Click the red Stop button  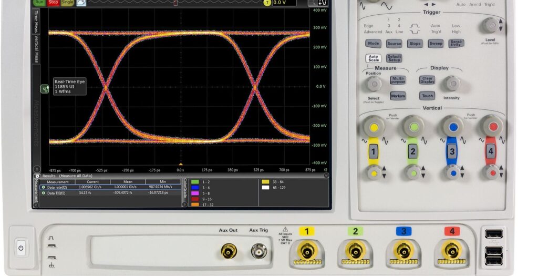pyautogui.click(x=53, y=3)
